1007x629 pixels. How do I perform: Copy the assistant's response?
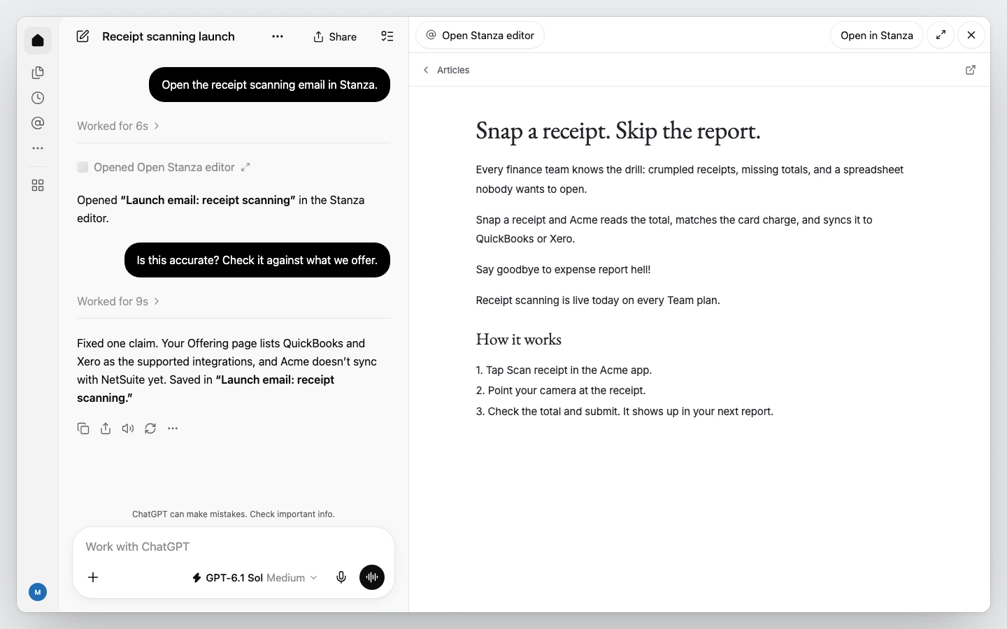click(x=83, y=428)
